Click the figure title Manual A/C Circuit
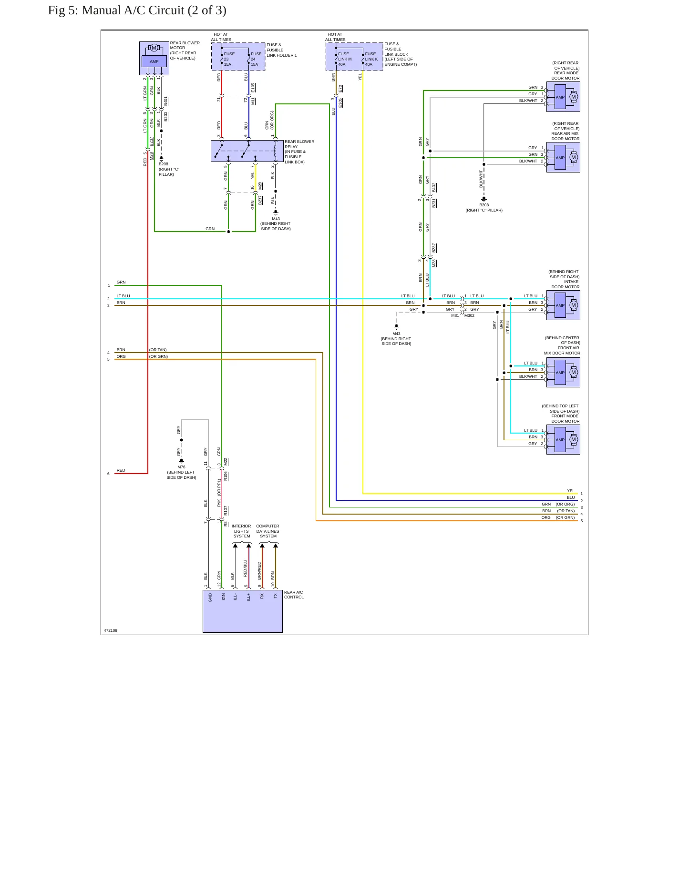The height and width of the screenshot is (891, 689). (x=137, y=10)
